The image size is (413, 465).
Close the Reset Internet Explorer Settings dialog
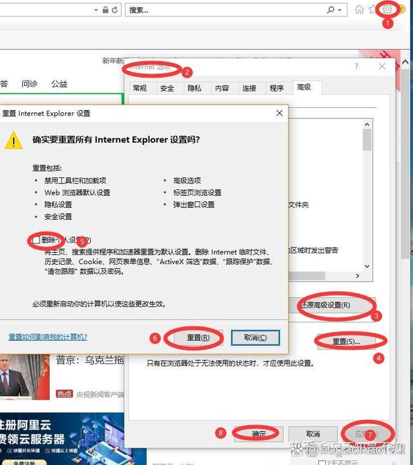pos(280,113)
